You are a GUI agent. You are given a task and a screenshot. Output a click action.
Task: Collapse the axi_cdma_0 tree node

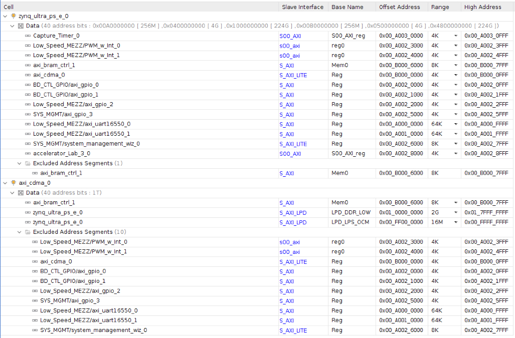(x=6, y=183)
